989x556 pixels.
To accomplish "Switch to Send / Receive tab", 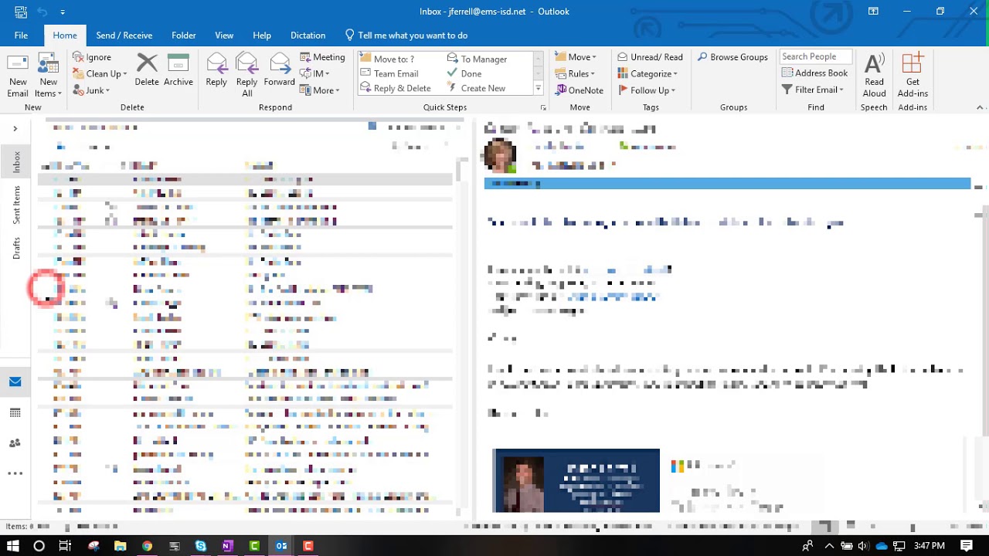I will [124, 36].
